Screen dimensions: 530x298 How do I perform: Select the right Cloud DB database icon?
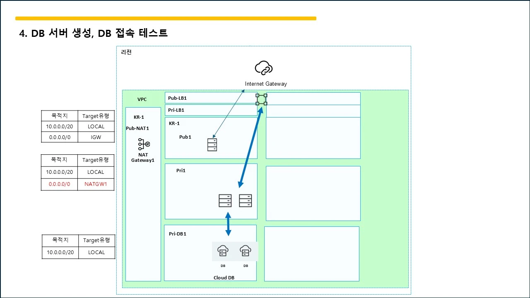(246, 251)
